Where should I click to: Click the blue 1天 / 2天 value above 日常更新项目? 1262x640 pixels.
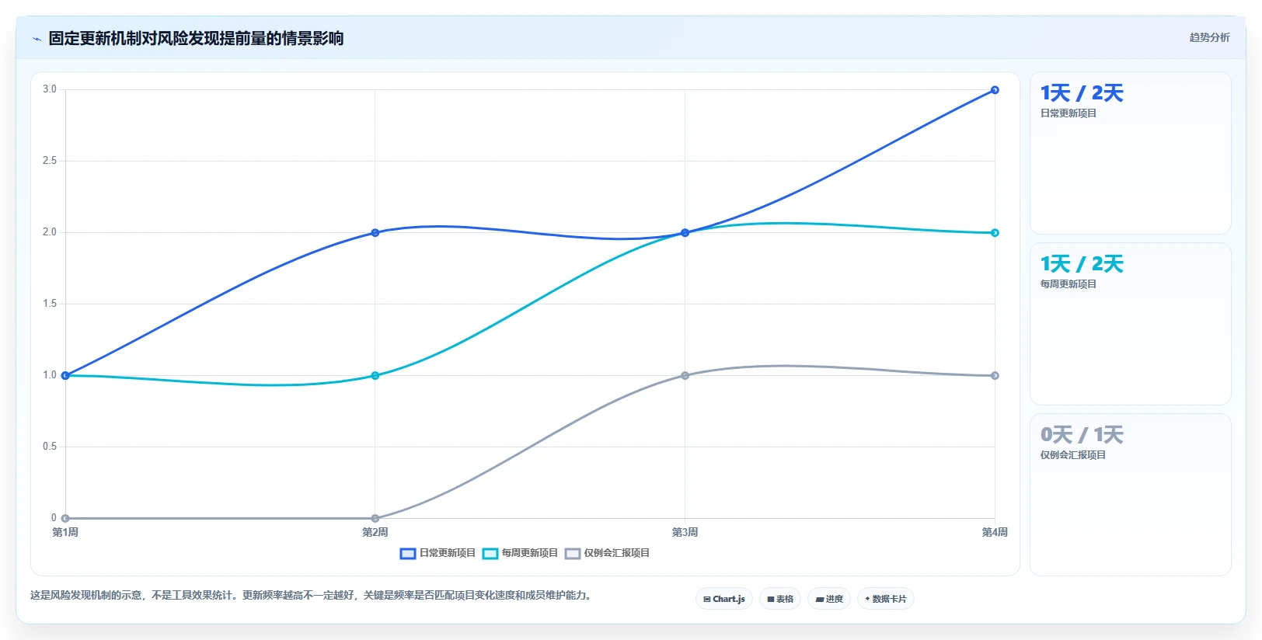coord(1082,93)
